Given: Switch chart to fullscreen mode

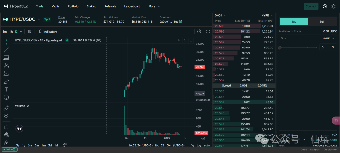Looking at the screenshot, I should [208, 32].
